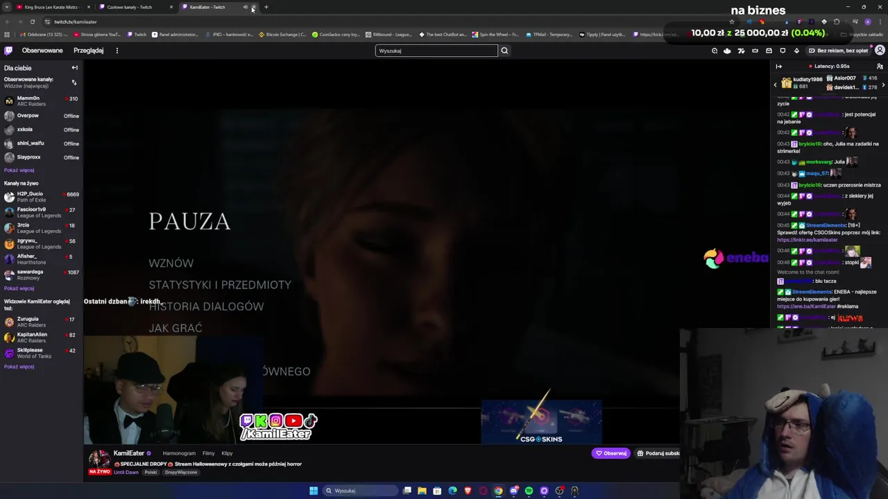Click the circular search extension icon in header
This screenshot has height=499, width=888.
click(x=715, y=51)
